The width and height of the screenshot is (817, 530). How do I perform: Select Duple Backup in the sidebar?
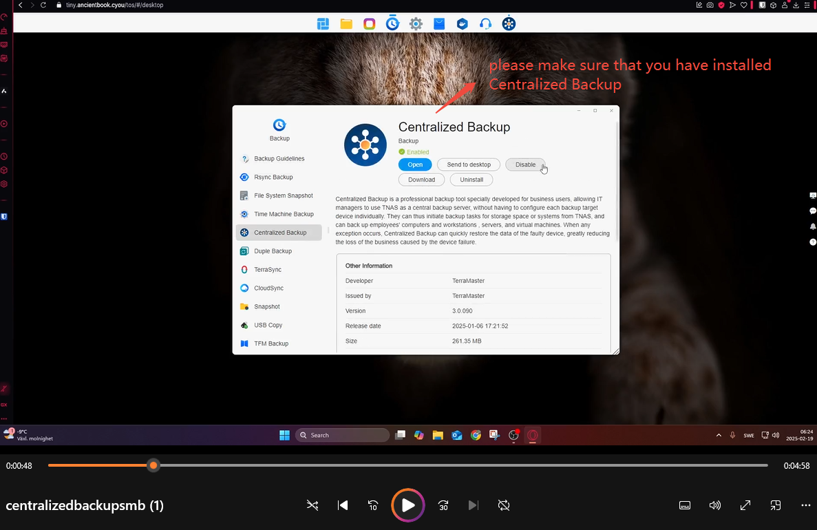pos(279,251)
